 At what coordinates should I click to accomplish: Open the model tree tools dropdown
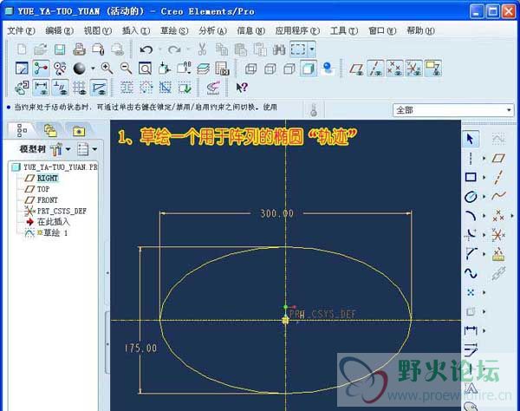click(68, 149)
